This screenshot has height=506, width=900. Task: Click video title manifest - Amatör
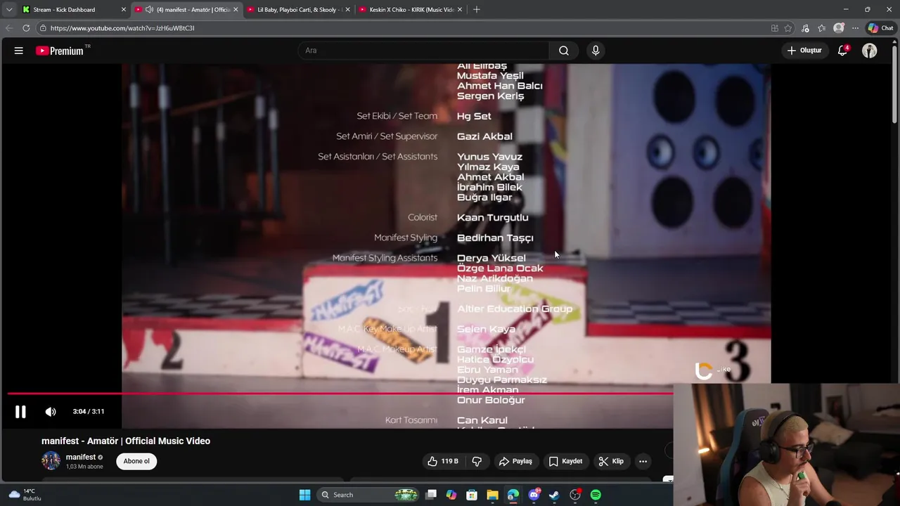pos(126,441)
